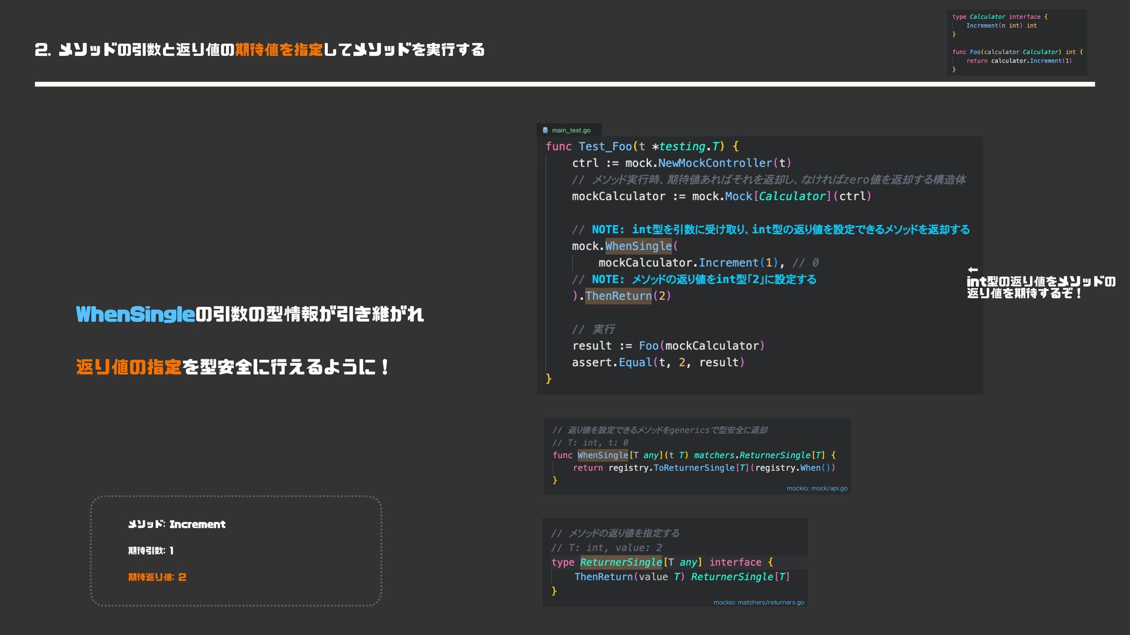Click the mockio: matchers/returners.go source link
This screenshot has width=1130, height=635.
click(x=758, y=602)
